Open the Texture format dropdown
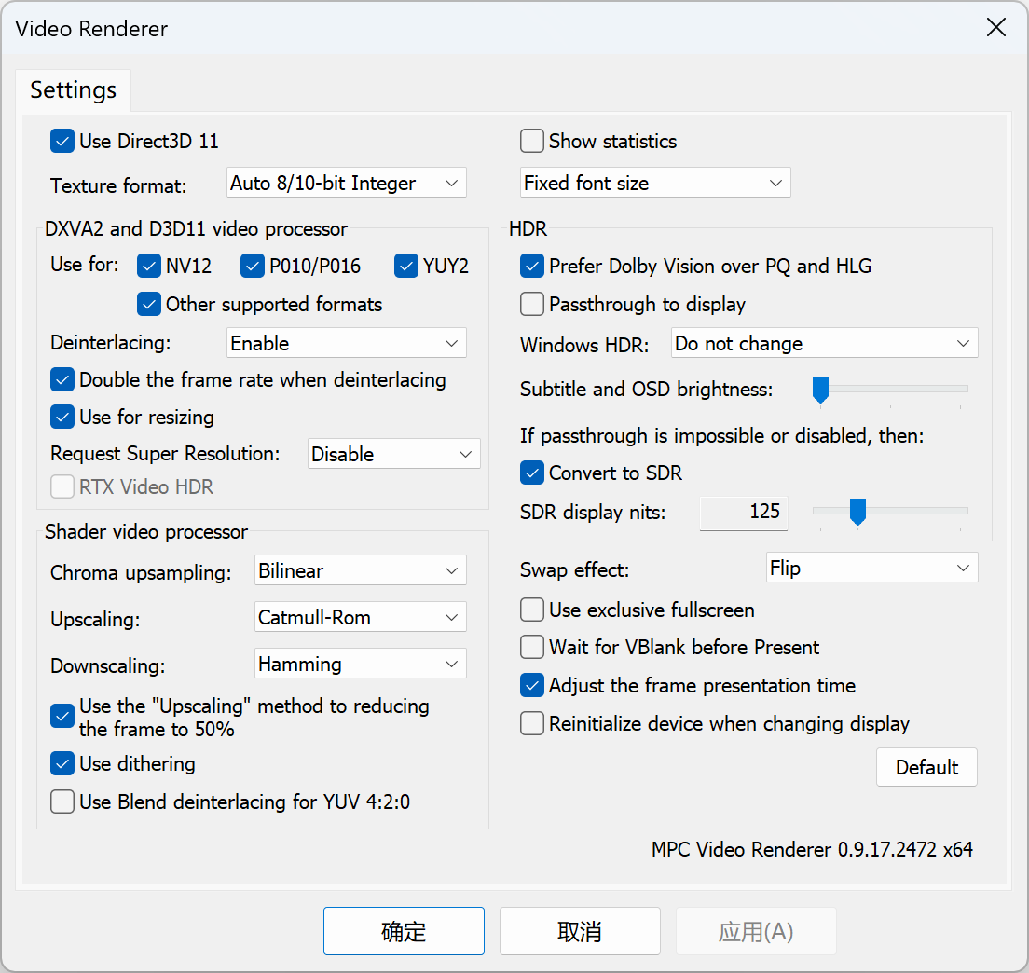This screenshot has height=973, width=1029. (x=346, y=184)
